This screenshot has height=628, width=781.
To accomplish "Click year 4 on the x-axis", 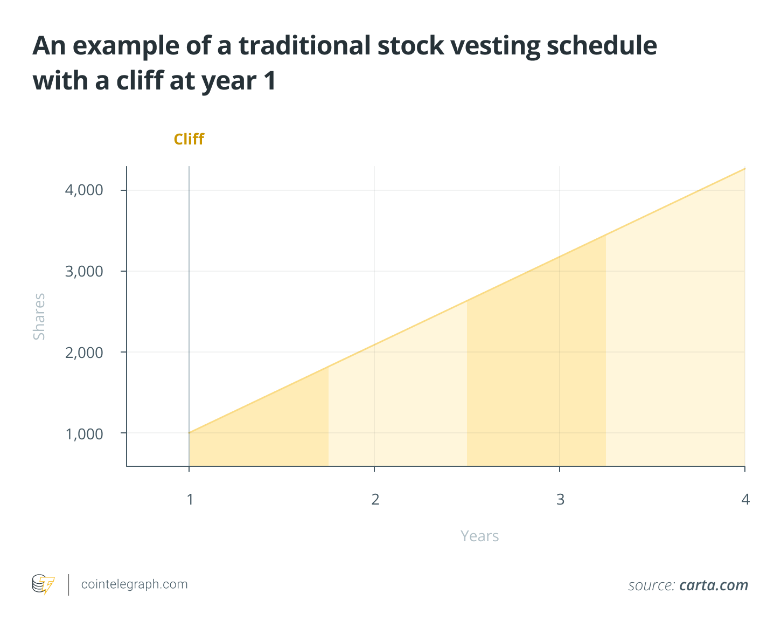I will pyautogui.click(x=745, y=500).
